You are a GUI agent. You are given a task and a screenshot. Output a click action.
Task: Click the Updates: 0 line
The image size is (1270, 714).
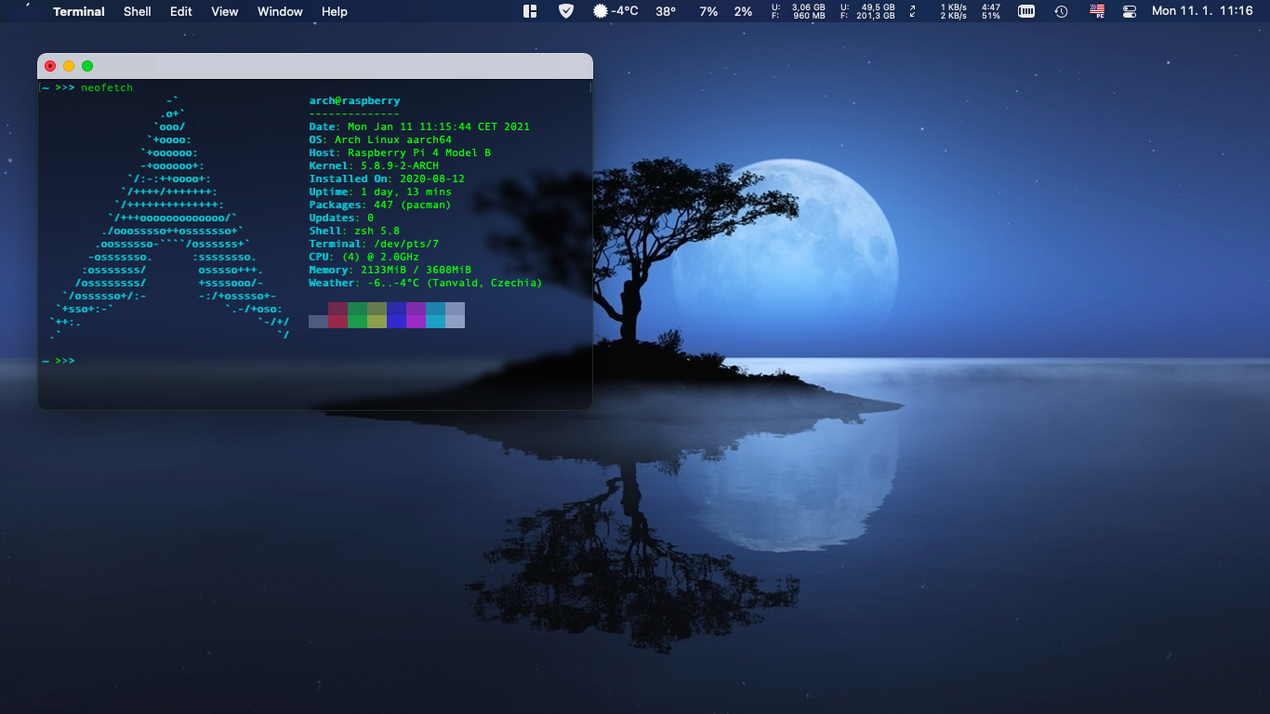point(341,218)
